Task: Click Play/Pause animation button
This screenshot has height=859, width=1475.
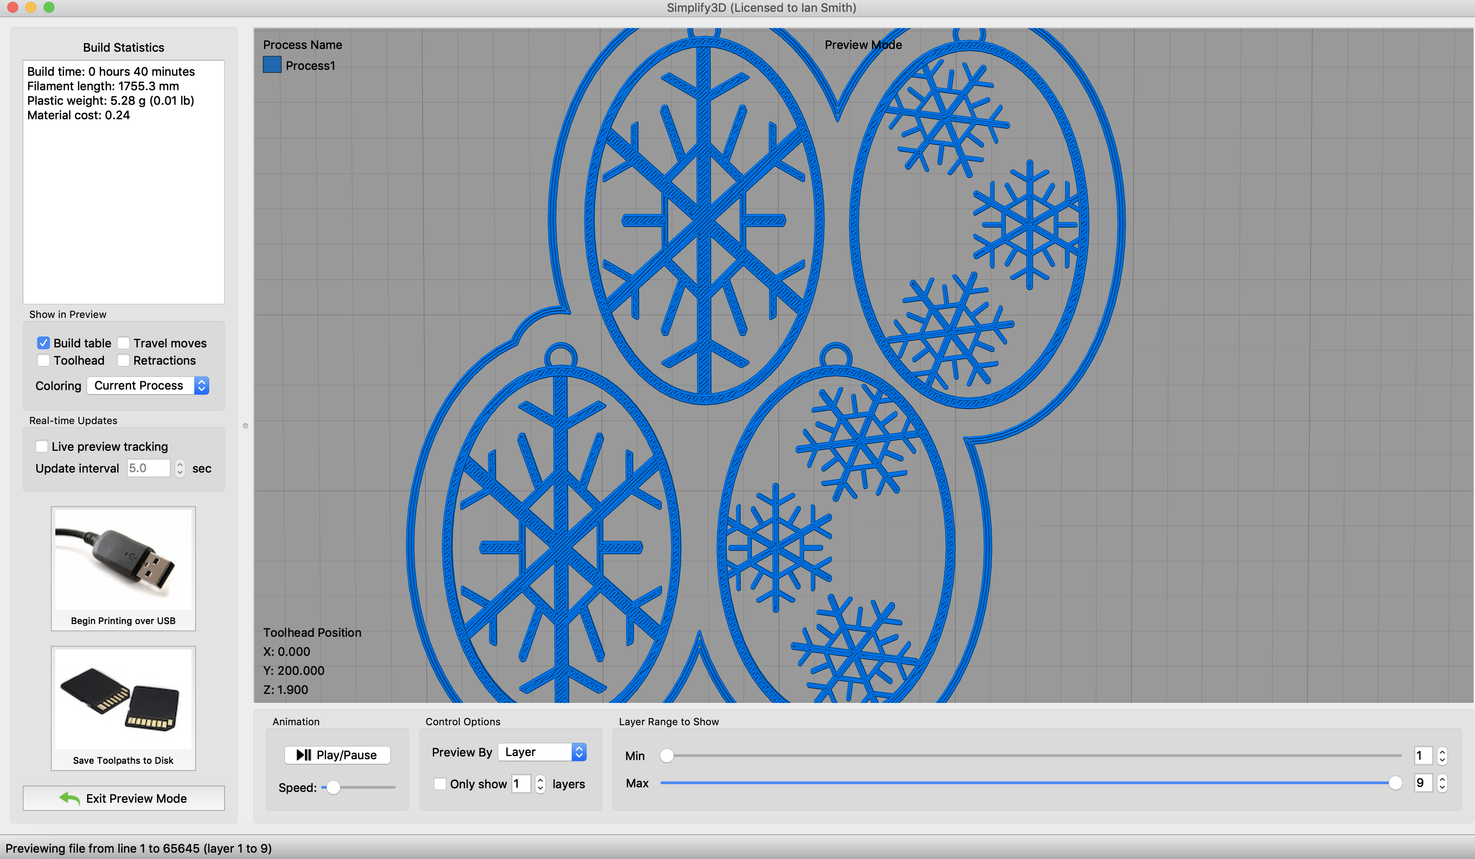Action: [337, 754]
